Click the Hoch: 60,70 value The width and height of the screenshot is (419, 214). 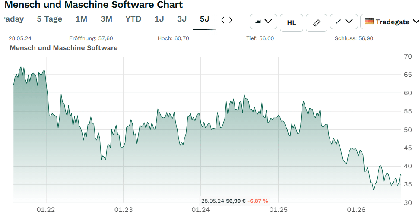173,38
